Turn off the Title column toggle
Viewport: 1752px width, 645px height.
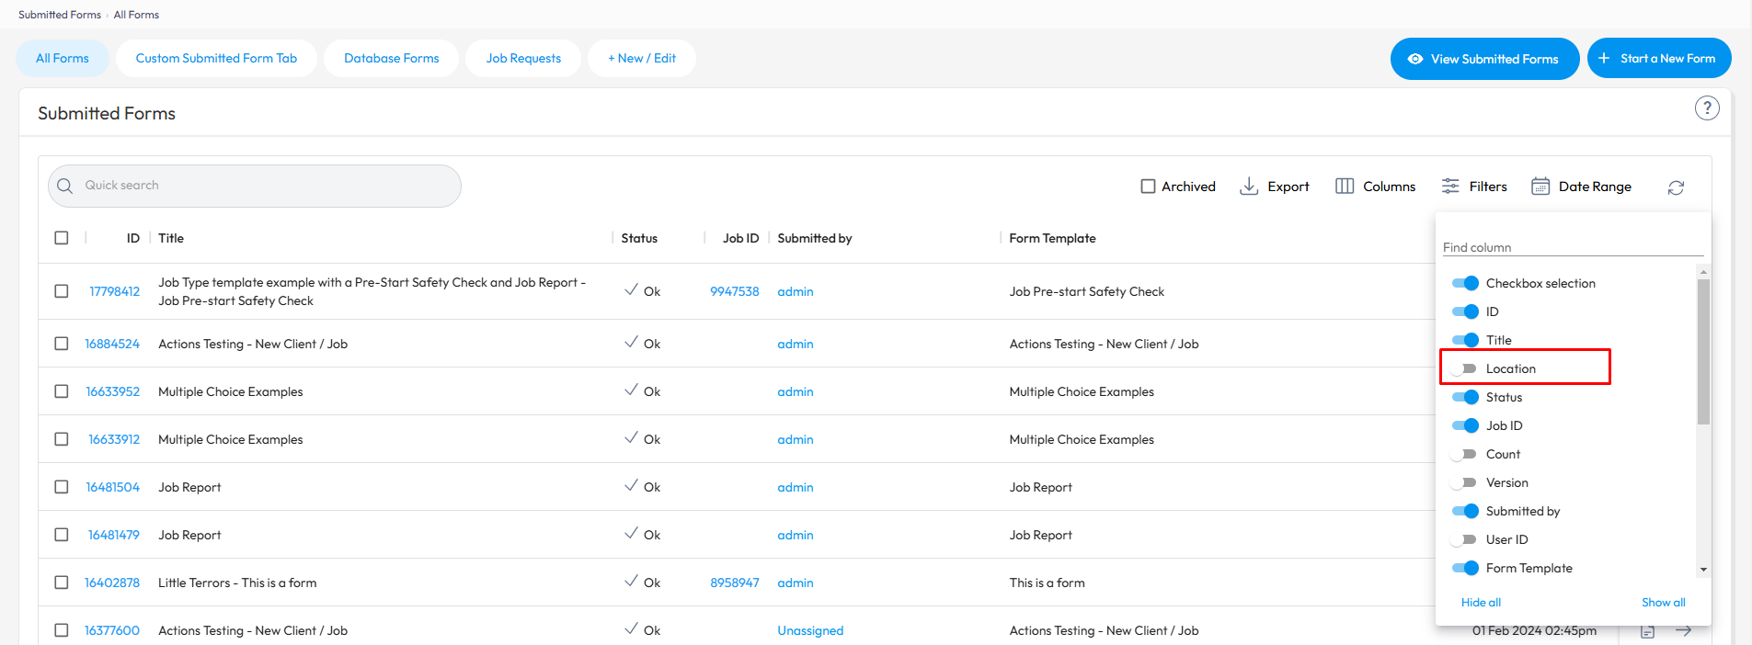[x=1465, y=340]
